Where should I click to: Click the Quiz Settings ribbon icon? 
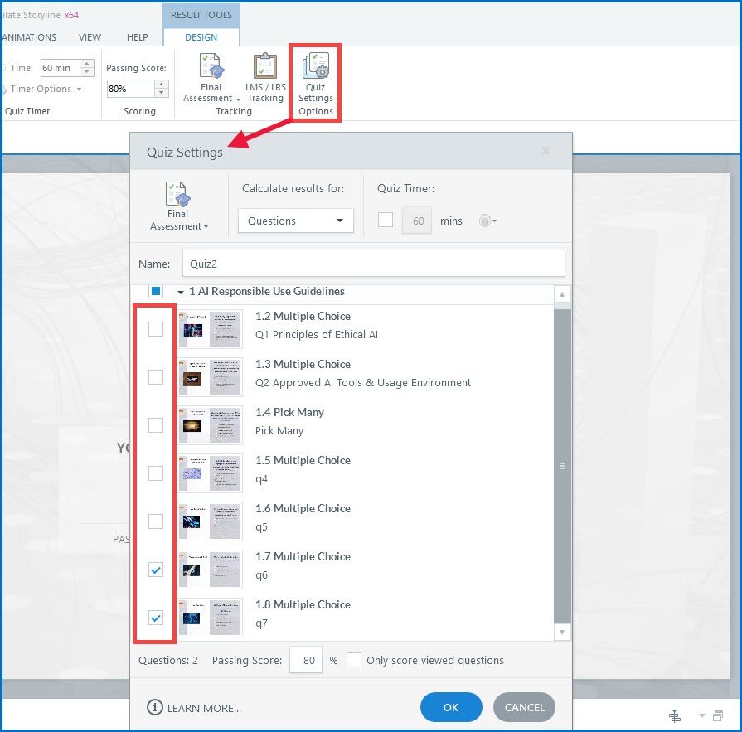[x=316, y=68]
